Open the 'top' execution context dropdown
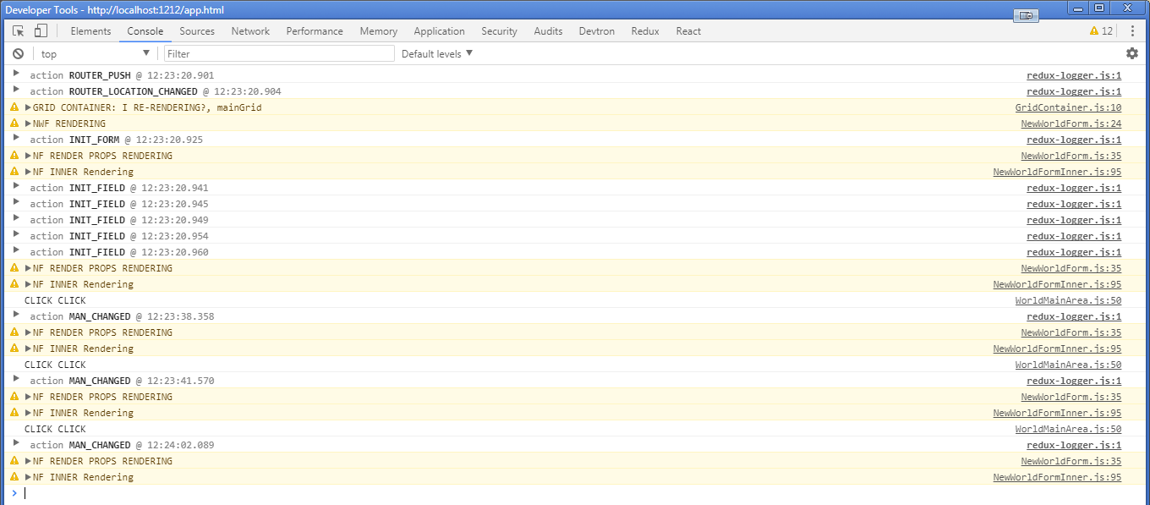This screenshot has width=1150, height=505. [95, 53]
